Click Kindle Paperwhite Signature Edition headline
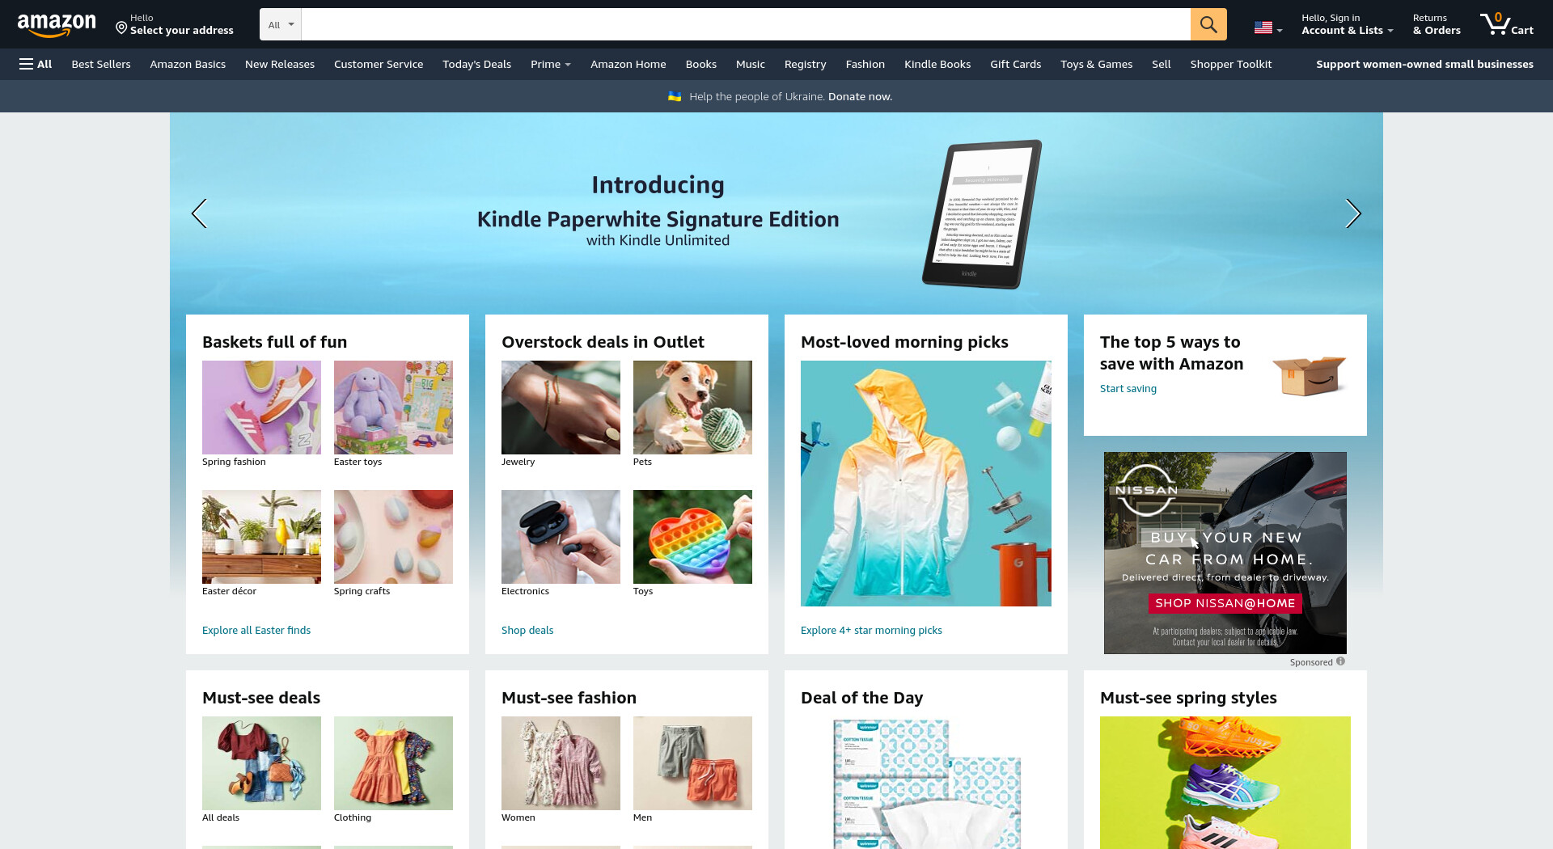Image resolution: width=1553 pixels, height=849 pixels. (658, 219)
